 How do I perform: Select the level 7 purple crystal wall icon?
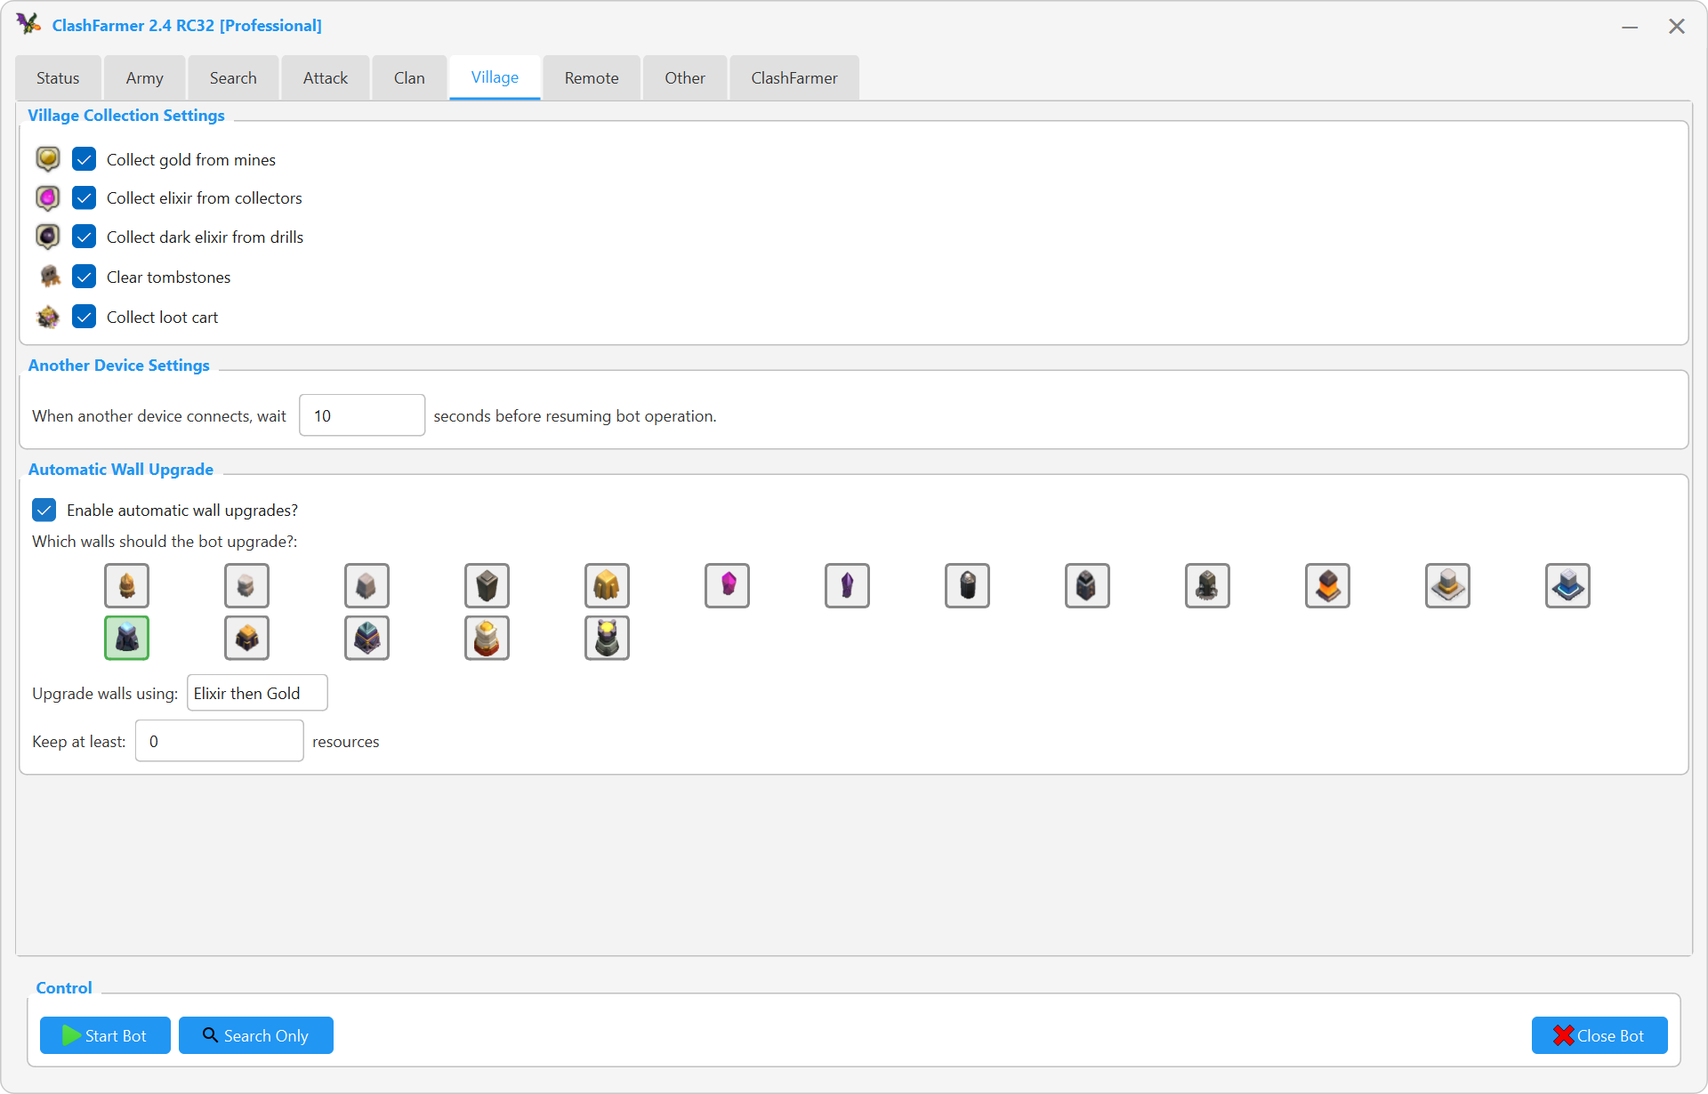[847, 586]
